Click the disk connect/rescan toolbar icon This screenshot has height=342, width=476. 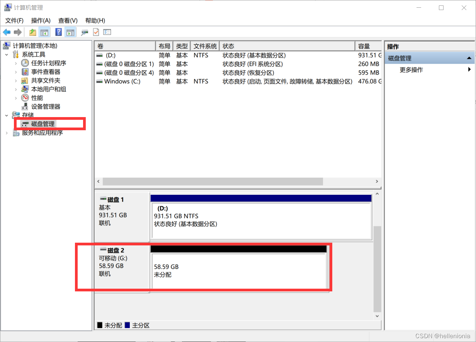pyautogui.click(x=84, y=32)
